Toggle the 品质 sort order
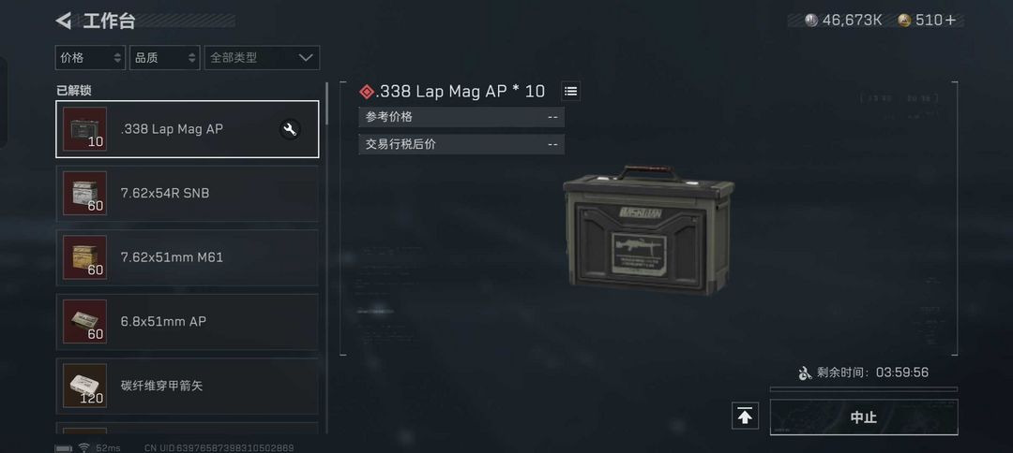Screen dimensions: 1013x453 pyautogui.click(x=164, y=58)
